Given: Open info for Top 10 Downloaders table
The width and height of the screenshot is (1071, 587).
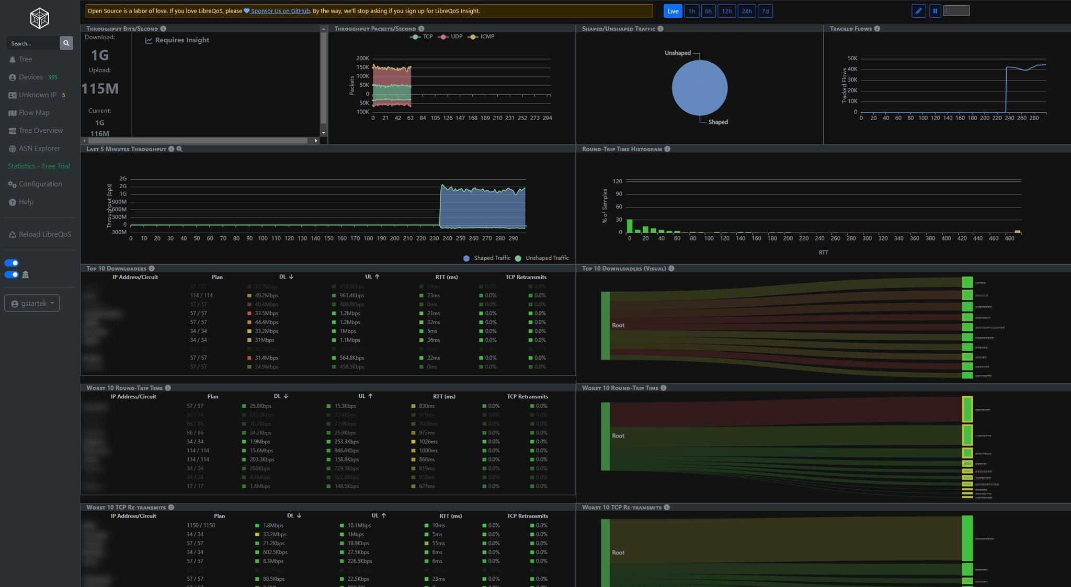Looking at the screenshot, I should point(152,269).
